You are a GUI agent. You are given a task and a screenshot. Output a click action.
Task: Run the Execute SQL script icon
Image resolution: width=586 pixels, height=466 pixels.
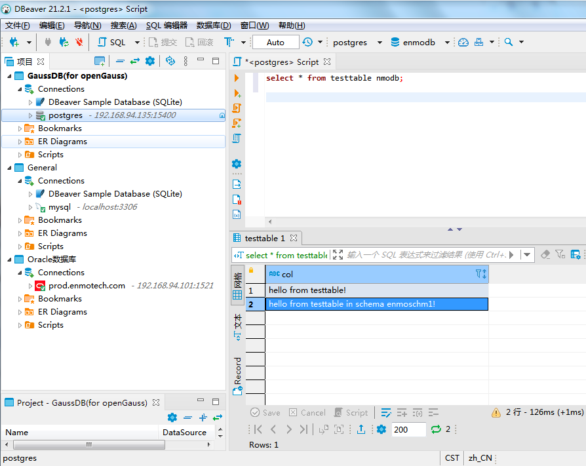click(237, 108)
